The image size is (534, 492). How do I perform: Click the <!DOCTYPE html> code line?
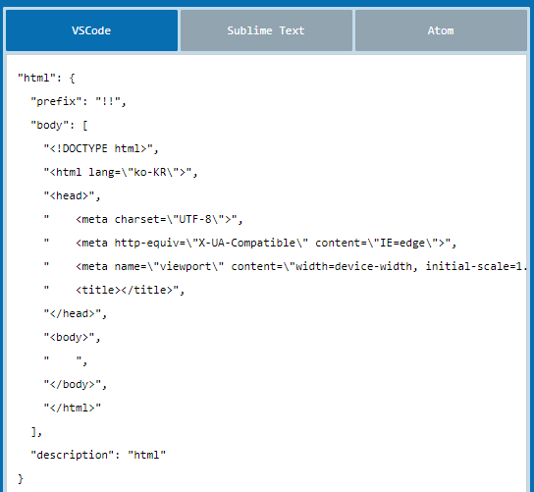tap(101, 148)
